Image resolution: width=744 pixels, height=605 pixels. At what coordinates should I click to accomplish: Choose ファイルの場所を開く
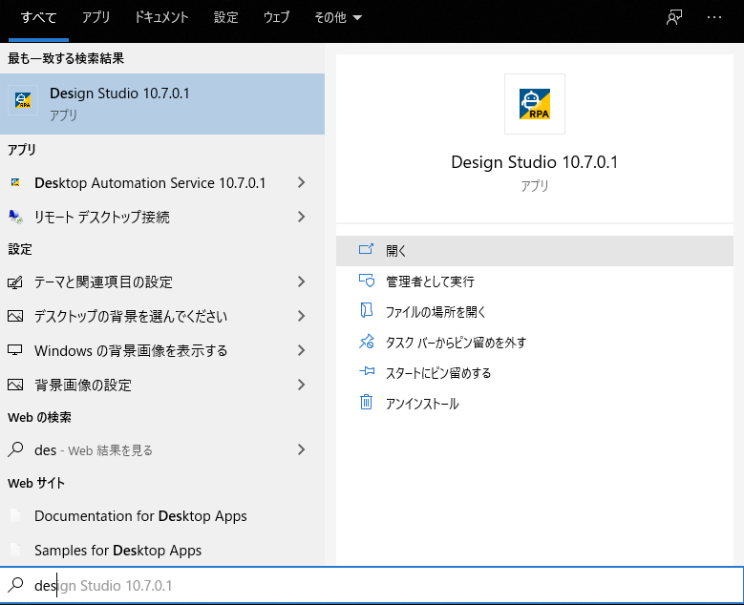534,311
